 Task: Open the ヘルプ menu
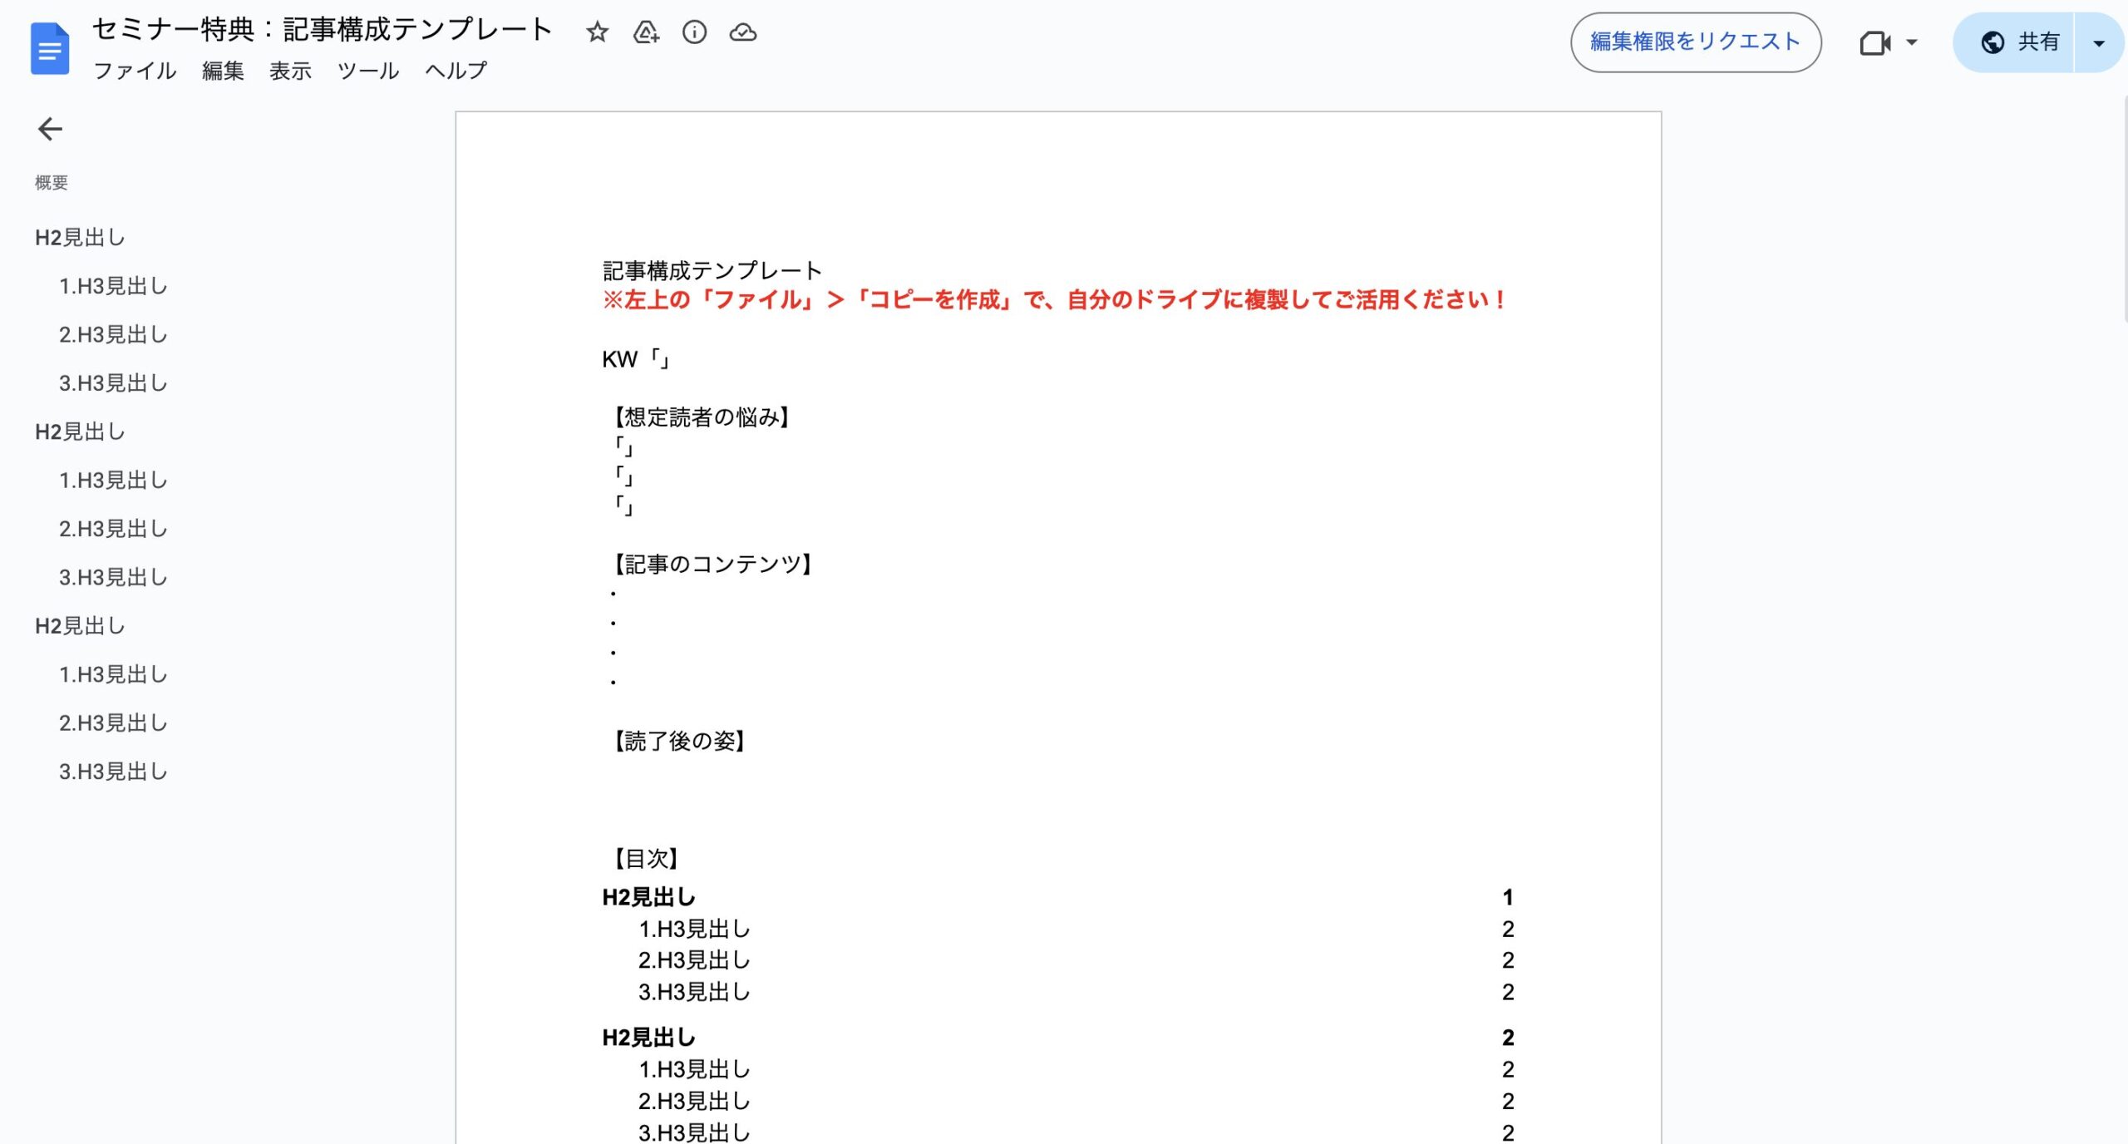[x=456, y=71]
